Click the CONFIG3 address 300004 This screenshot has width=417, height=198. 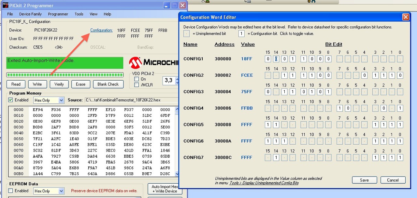click(x=223, y=92)
